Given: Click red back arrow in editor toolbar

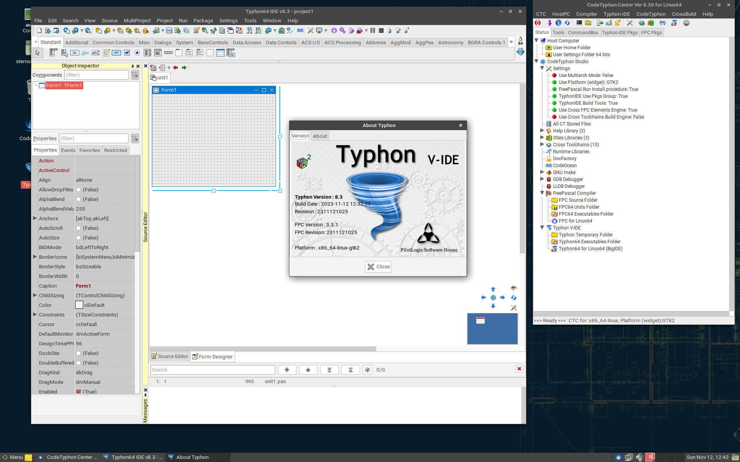Looking at the screenshot, I should pos(175,68).
